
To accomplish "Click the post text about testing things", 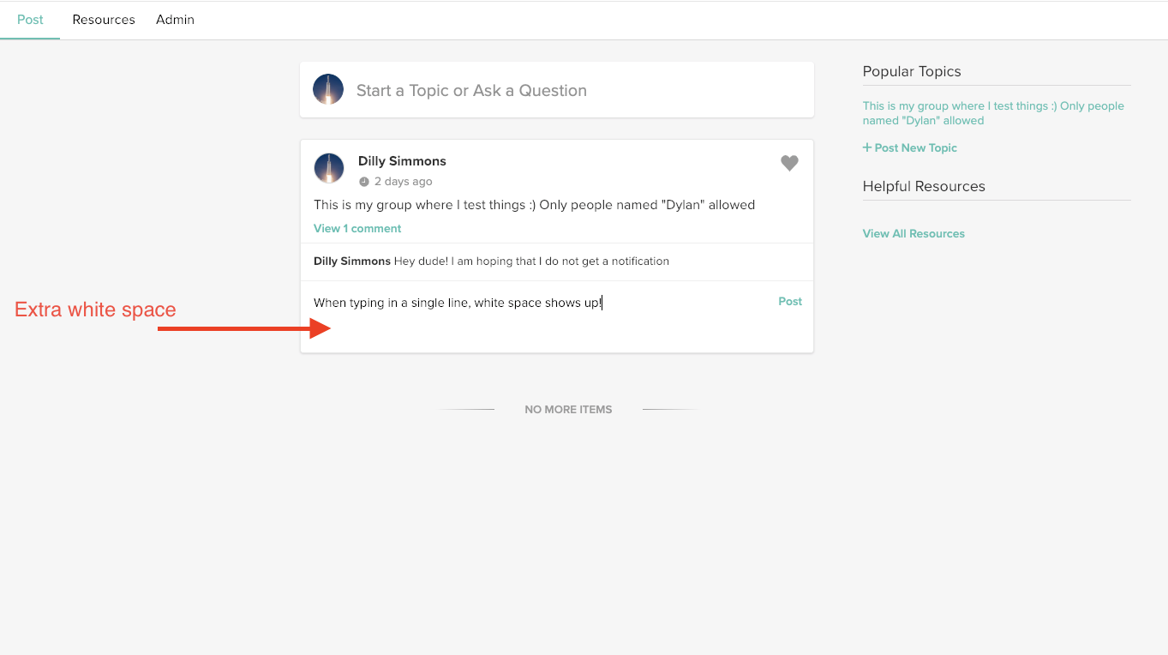I will (534, 205).
